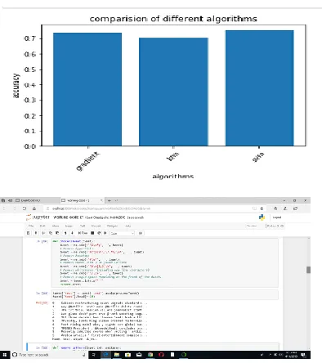Open reading view icon in address bar
Image resolution: width=322 pixels, height=363 pixels.
254,208
